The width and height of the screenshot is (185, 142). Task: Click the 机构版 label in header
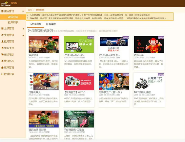tap(14, 3)
